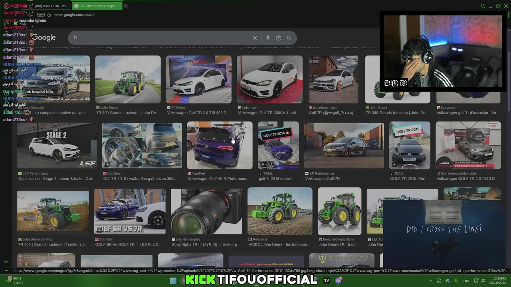Open 'Volkswagen Golf 7R 2.0 TSI 300 D...' title
Viewport: 511px width, 287px height.
198,113
